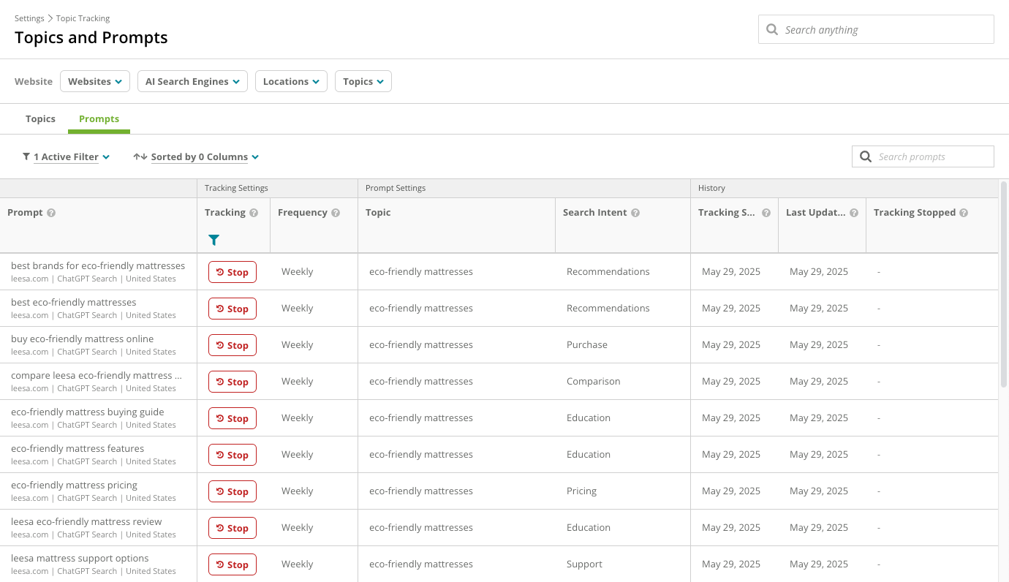Stop tracking leesa mattress support options
This screenshot has width=1009, height=582.
pyautogui.click(x=233, y=564)
